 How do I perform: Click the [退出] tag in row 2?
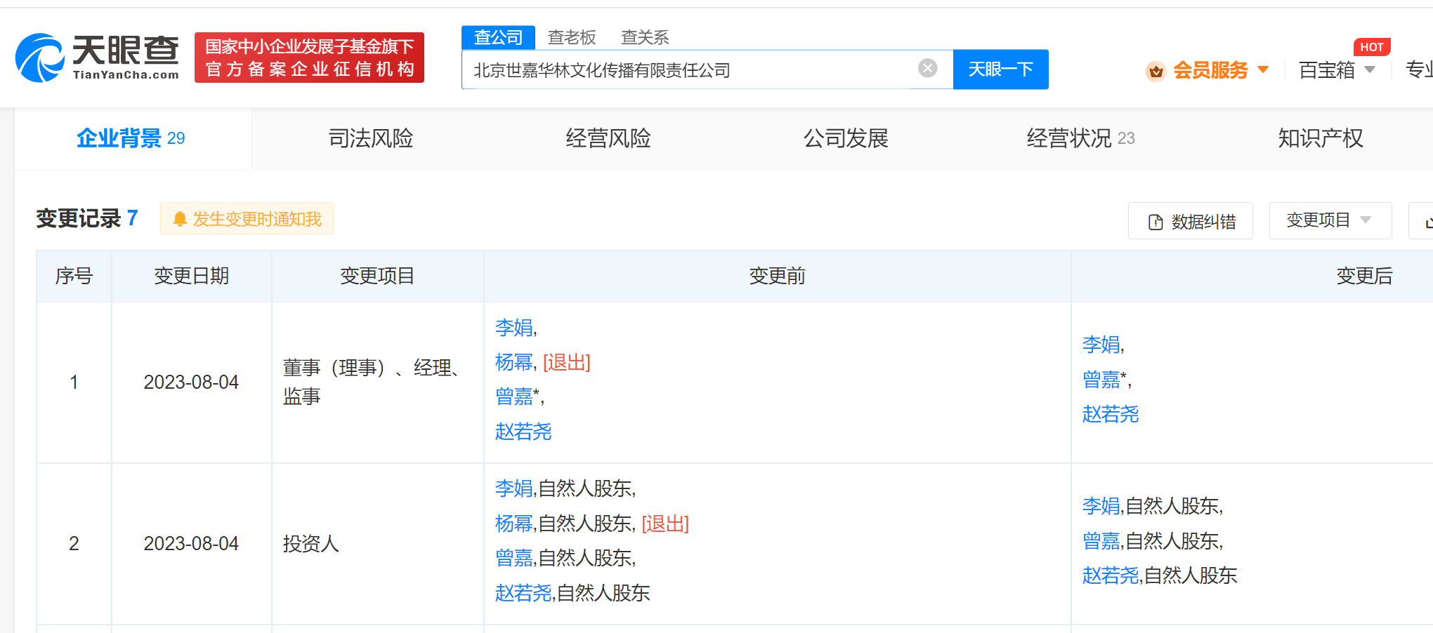[665, 524]
